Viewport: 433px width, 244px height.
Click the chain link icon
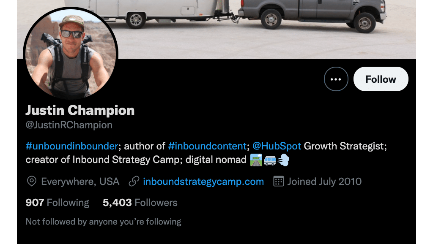click(134, 182)
